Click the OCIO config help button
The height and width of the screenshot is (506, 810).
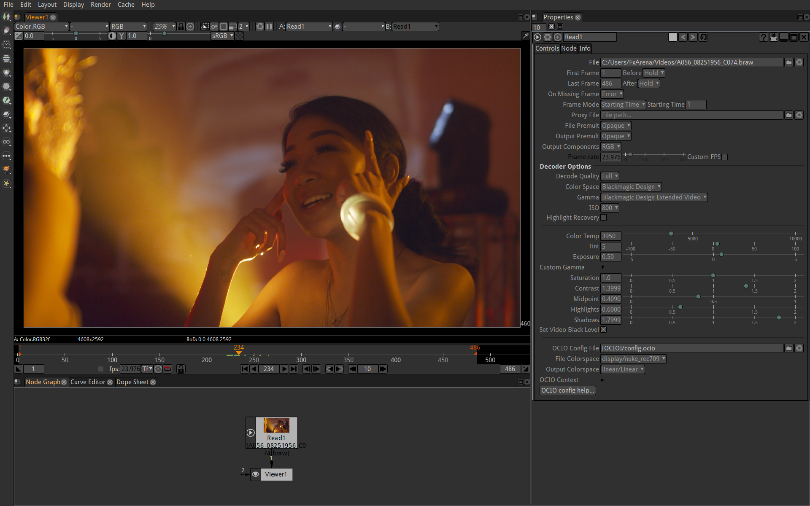pyautogui.click(x=567, y=390)
